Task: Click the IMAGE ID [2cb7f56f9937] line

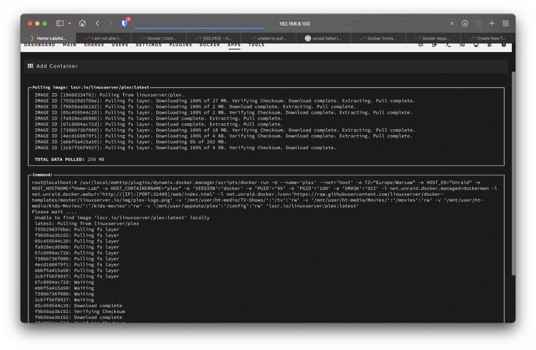Action: point(185,147)
